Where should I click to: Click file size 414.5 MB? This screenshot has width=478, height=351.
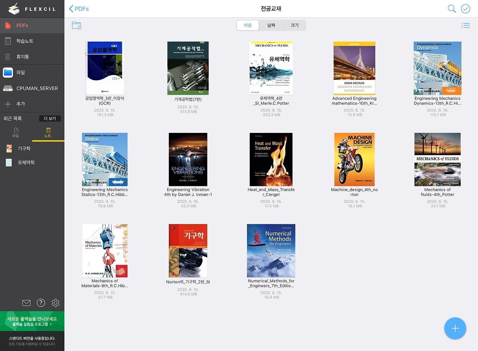point(188,294)
